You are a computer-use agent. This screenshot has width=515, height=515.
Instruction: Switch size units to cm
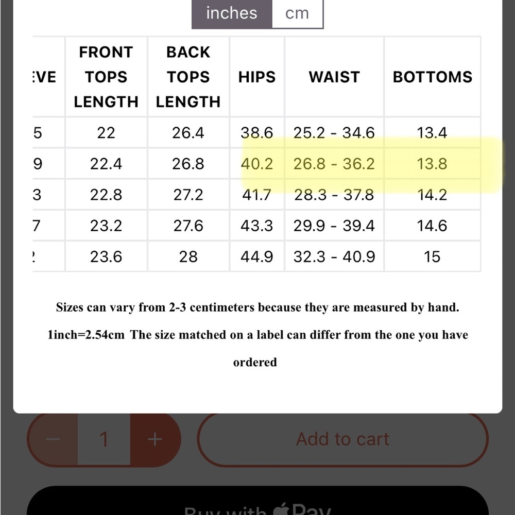coord(297,14)
